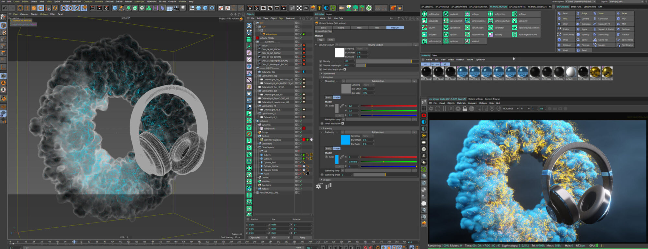Add the Spline Wrap deformer

pos(625,40)
